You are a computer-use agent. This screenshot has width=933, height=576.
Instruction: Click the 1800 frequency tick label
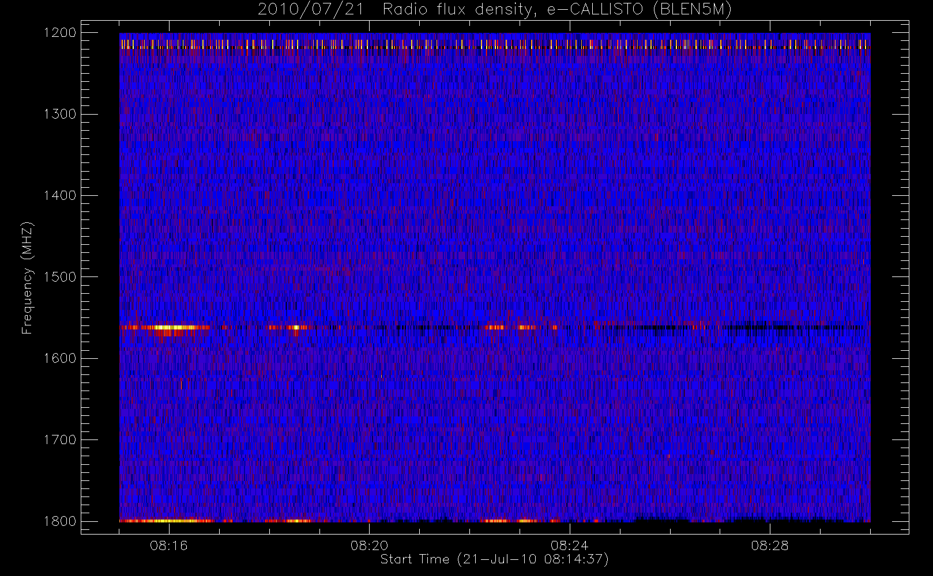pos(60,521)
